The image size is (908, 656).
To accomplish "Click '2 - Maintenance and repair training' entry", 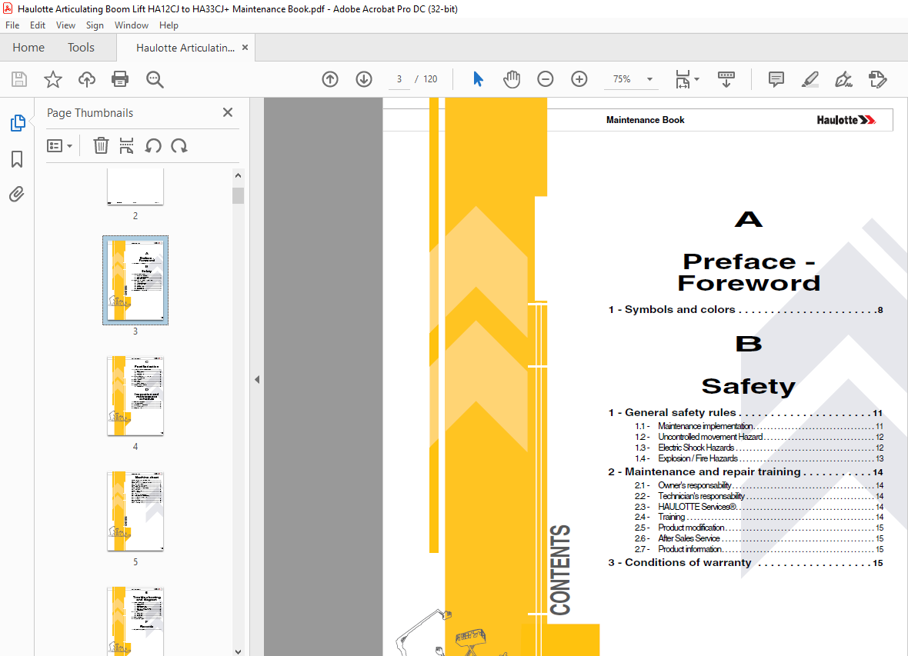I will pyautogui.click(x=746, y=472).
